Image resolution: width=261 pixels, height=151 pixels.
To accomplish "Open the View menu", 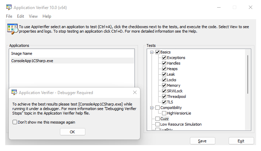I will point(33,16).
